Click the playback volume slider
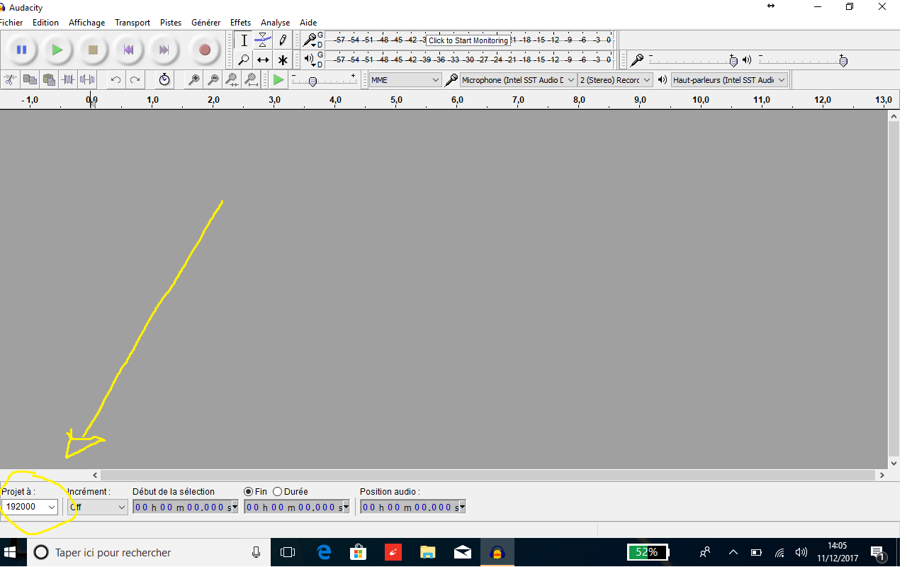 point(803,60)
